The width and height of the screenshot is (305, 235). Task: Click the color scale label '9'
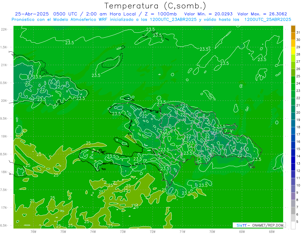point(297,193)
